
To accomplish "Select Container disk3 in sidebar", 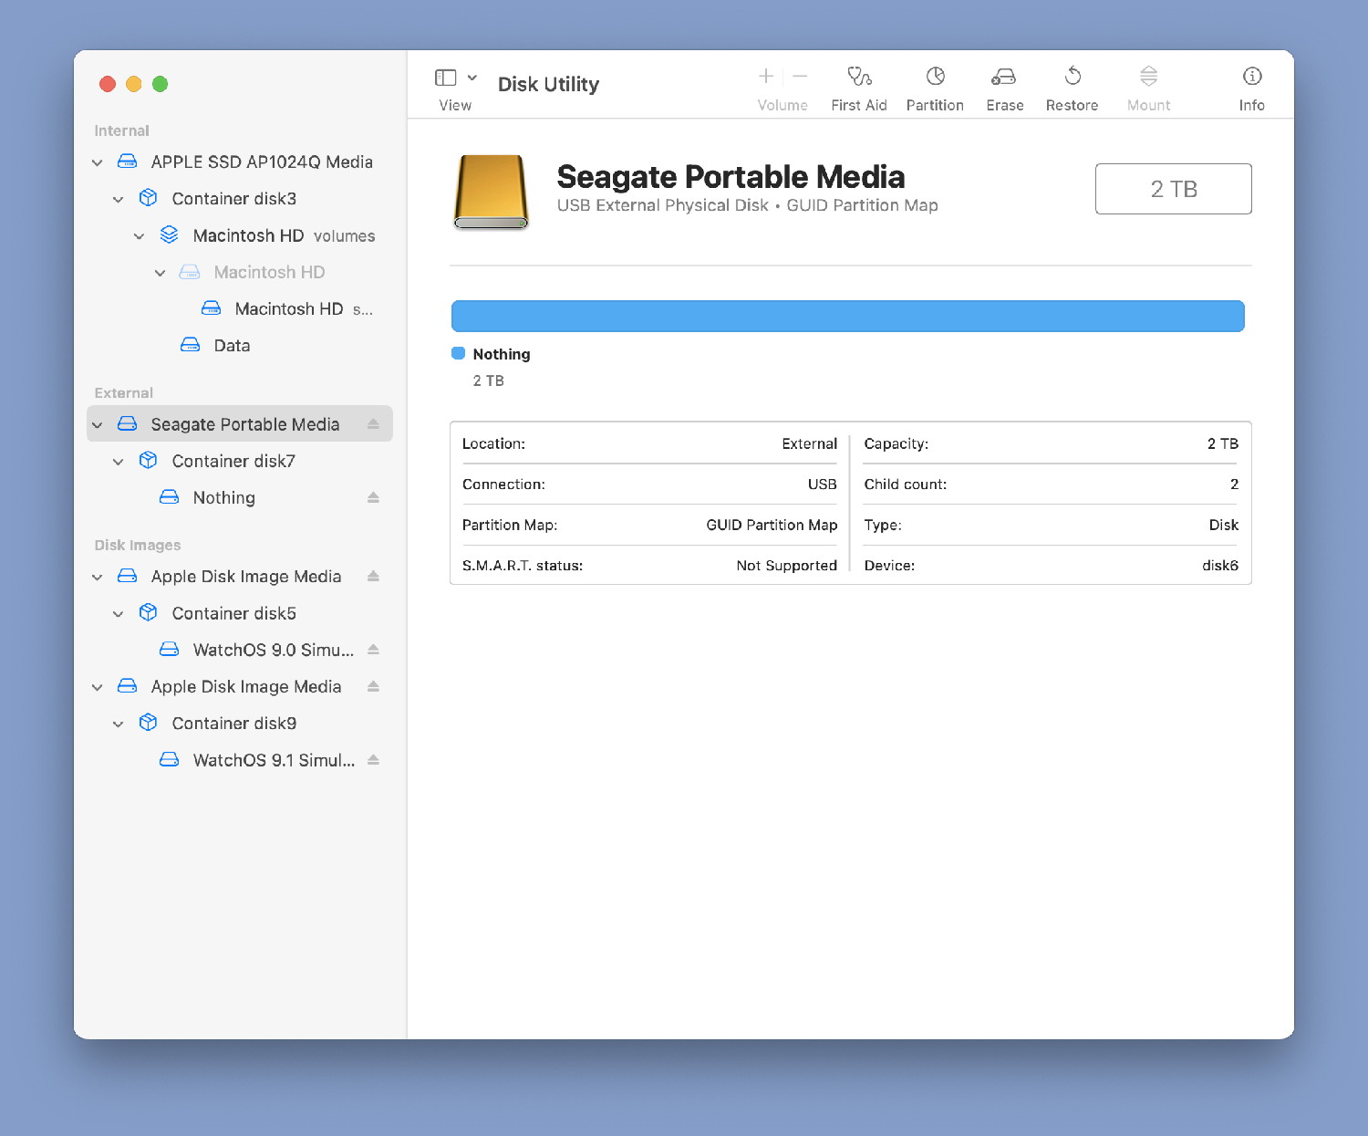I will (x=240, y=199).
